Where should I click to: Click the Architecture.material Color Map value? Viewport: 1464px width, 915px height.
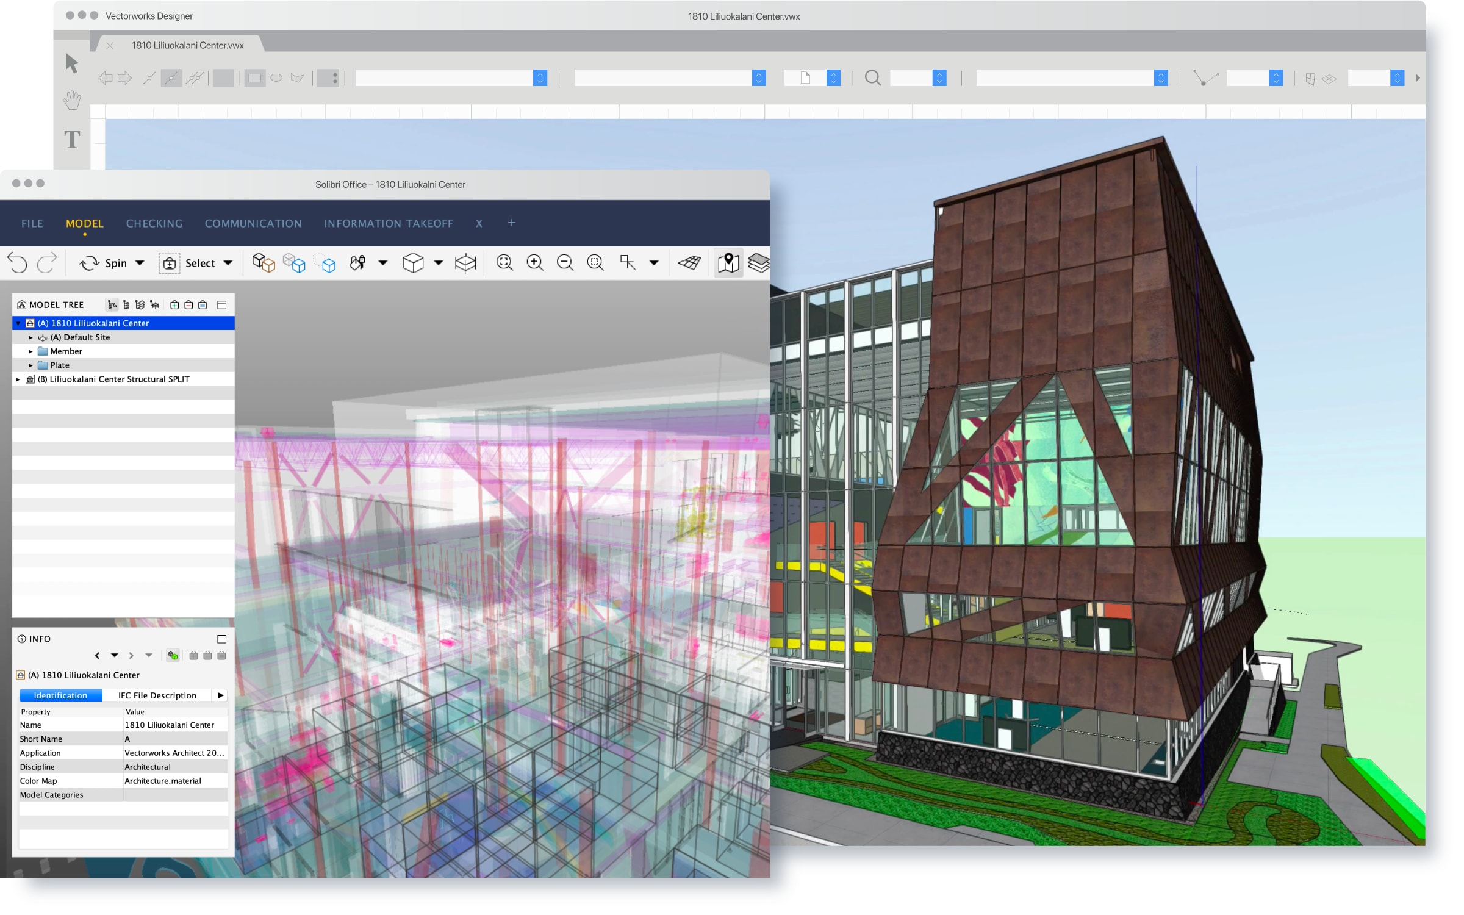pos(163,781)
